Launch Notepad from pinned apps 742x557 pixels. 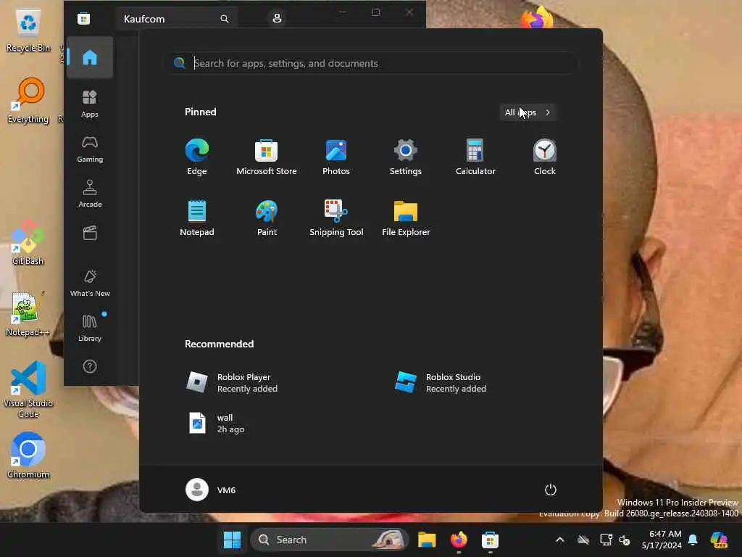(197, 218)
